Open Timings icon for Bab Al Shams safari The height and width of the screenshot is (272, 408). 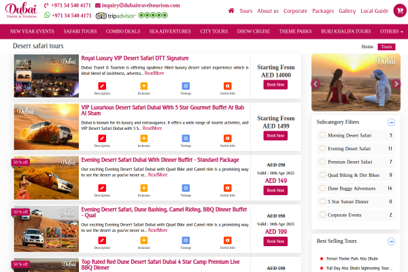[186, 138]
